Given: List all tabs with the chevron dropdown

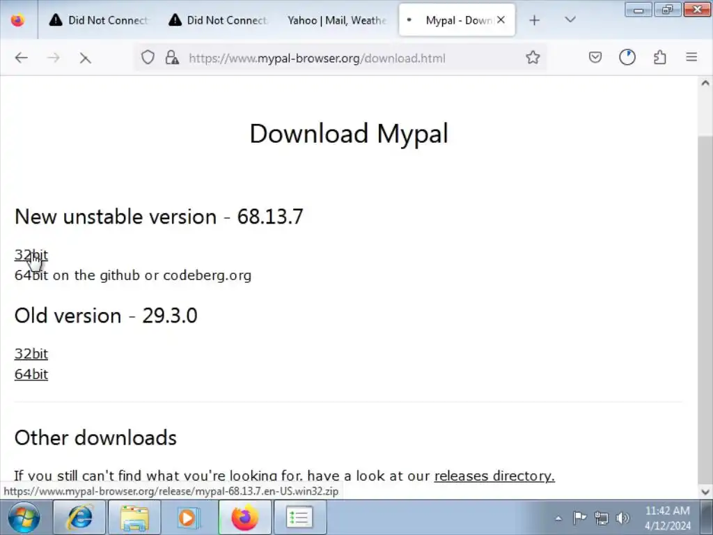Looking at the screenshot, I should 570,20.
